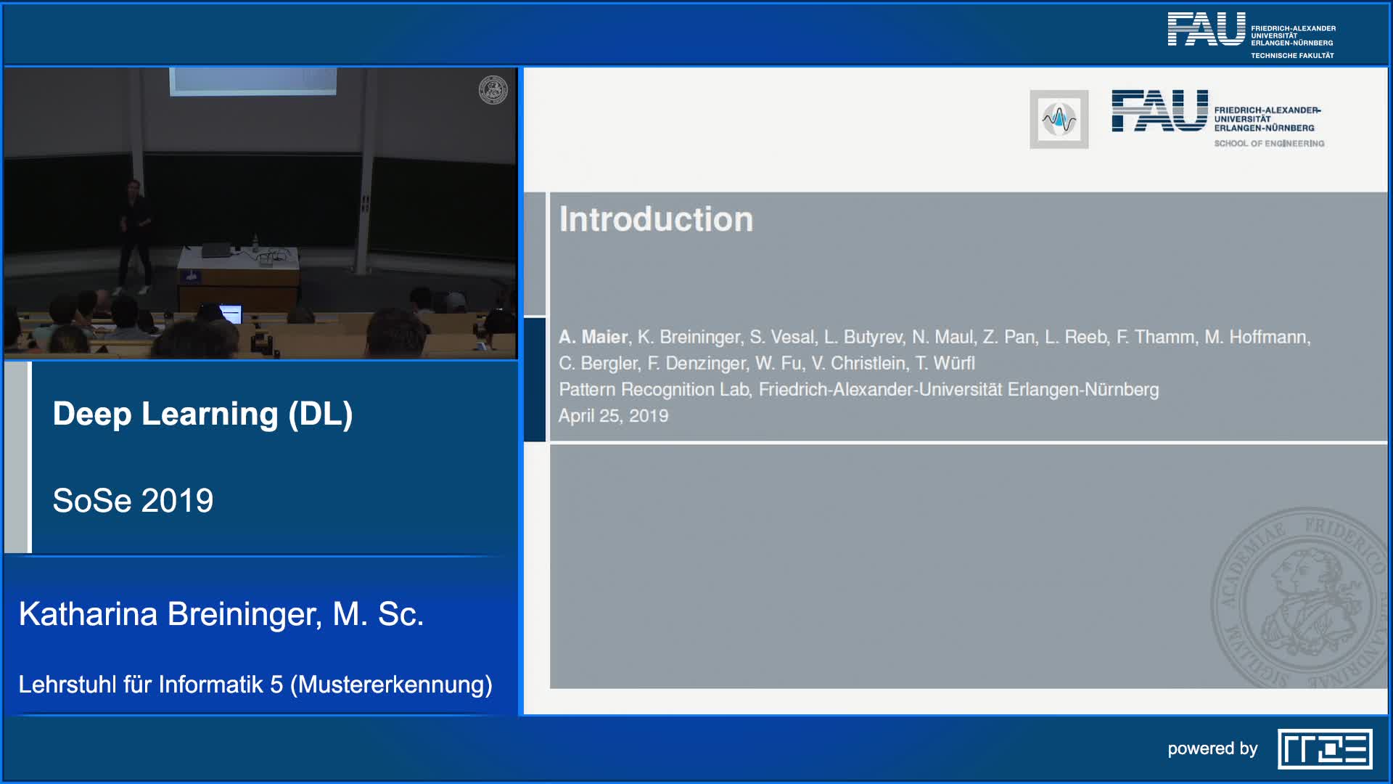Click the lecture hall video thumbnail
The width and height of the screenshot is (1393, 784).
point(260,213)
